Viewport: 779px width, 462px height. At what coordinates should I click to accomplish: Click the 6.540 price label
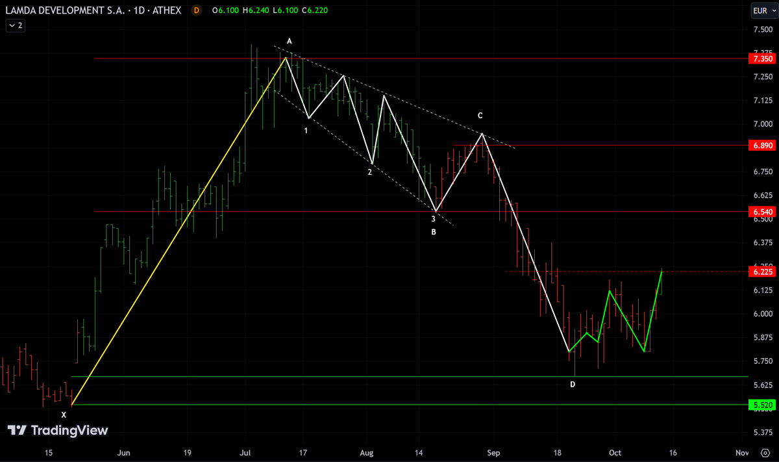pyautogui.click(x=761, y=212)
